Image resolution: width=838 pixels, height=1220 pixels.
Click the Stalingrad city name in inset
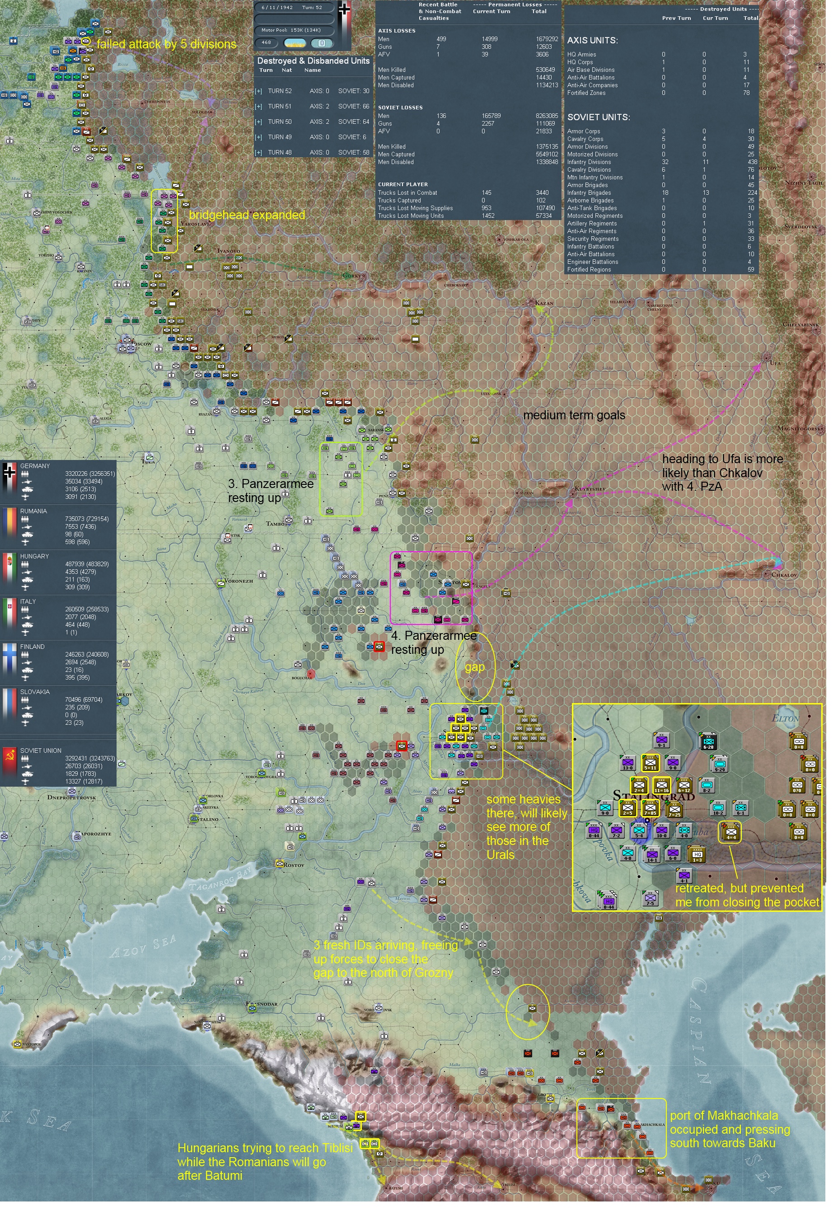pos(654,796)
